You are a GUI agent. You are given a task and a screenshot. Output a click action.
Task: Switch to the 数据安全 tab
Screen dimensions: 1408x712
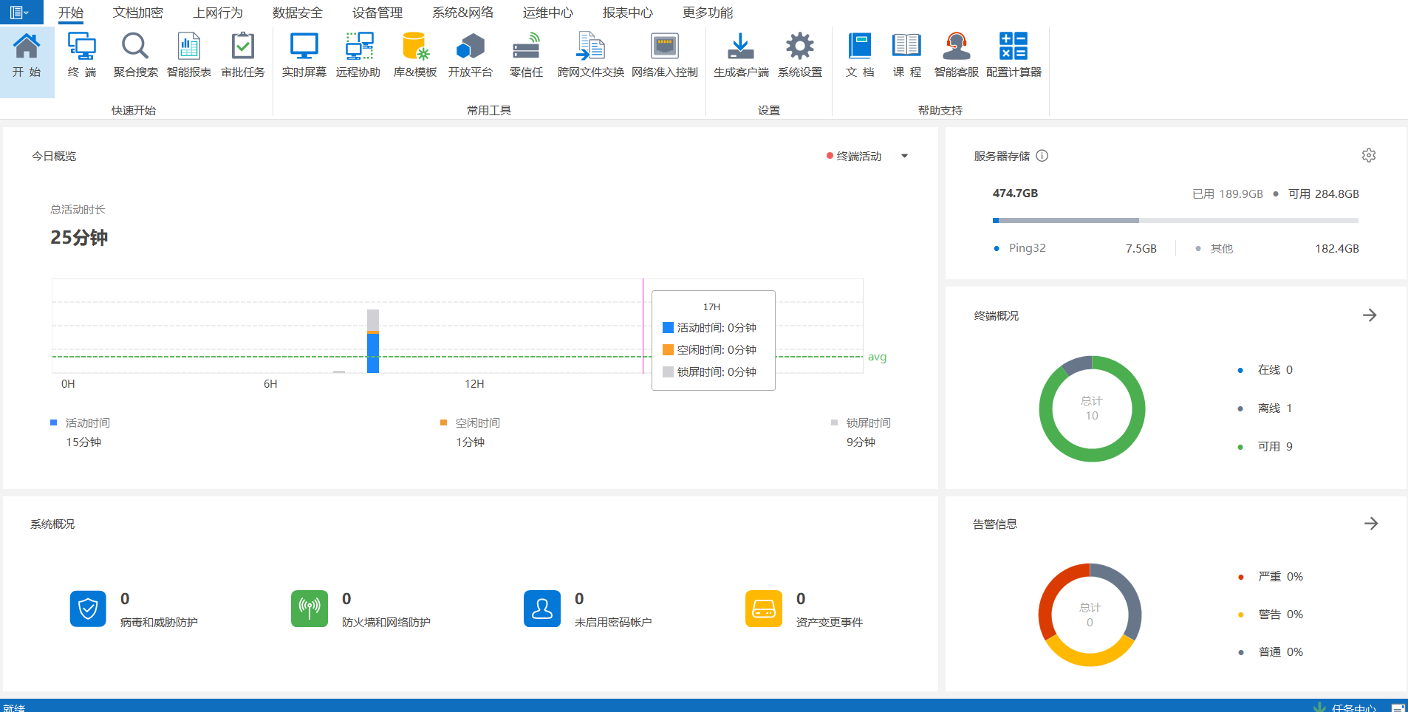tap(297, 13)
